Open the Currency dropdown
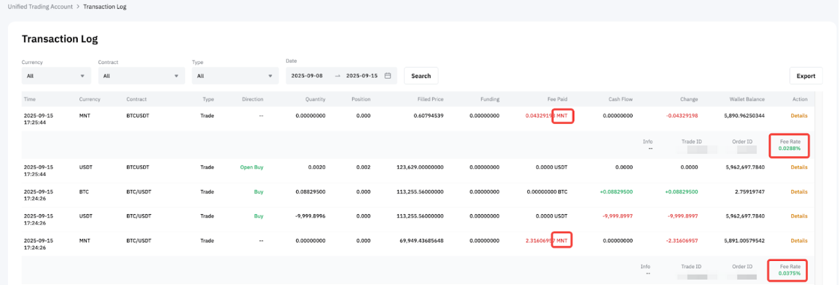The height and width of the screenshot is (285, 840). [x=56, y=76]
